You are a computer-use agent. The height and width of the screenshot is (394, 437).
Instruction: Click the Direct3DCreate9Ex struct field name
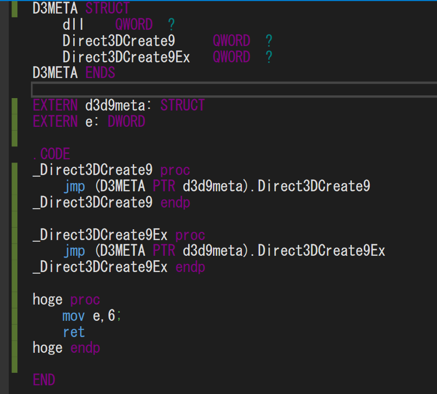[x=126, y=57]
